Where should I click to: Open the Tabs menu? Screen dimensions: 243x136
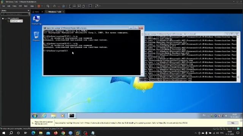26,6
